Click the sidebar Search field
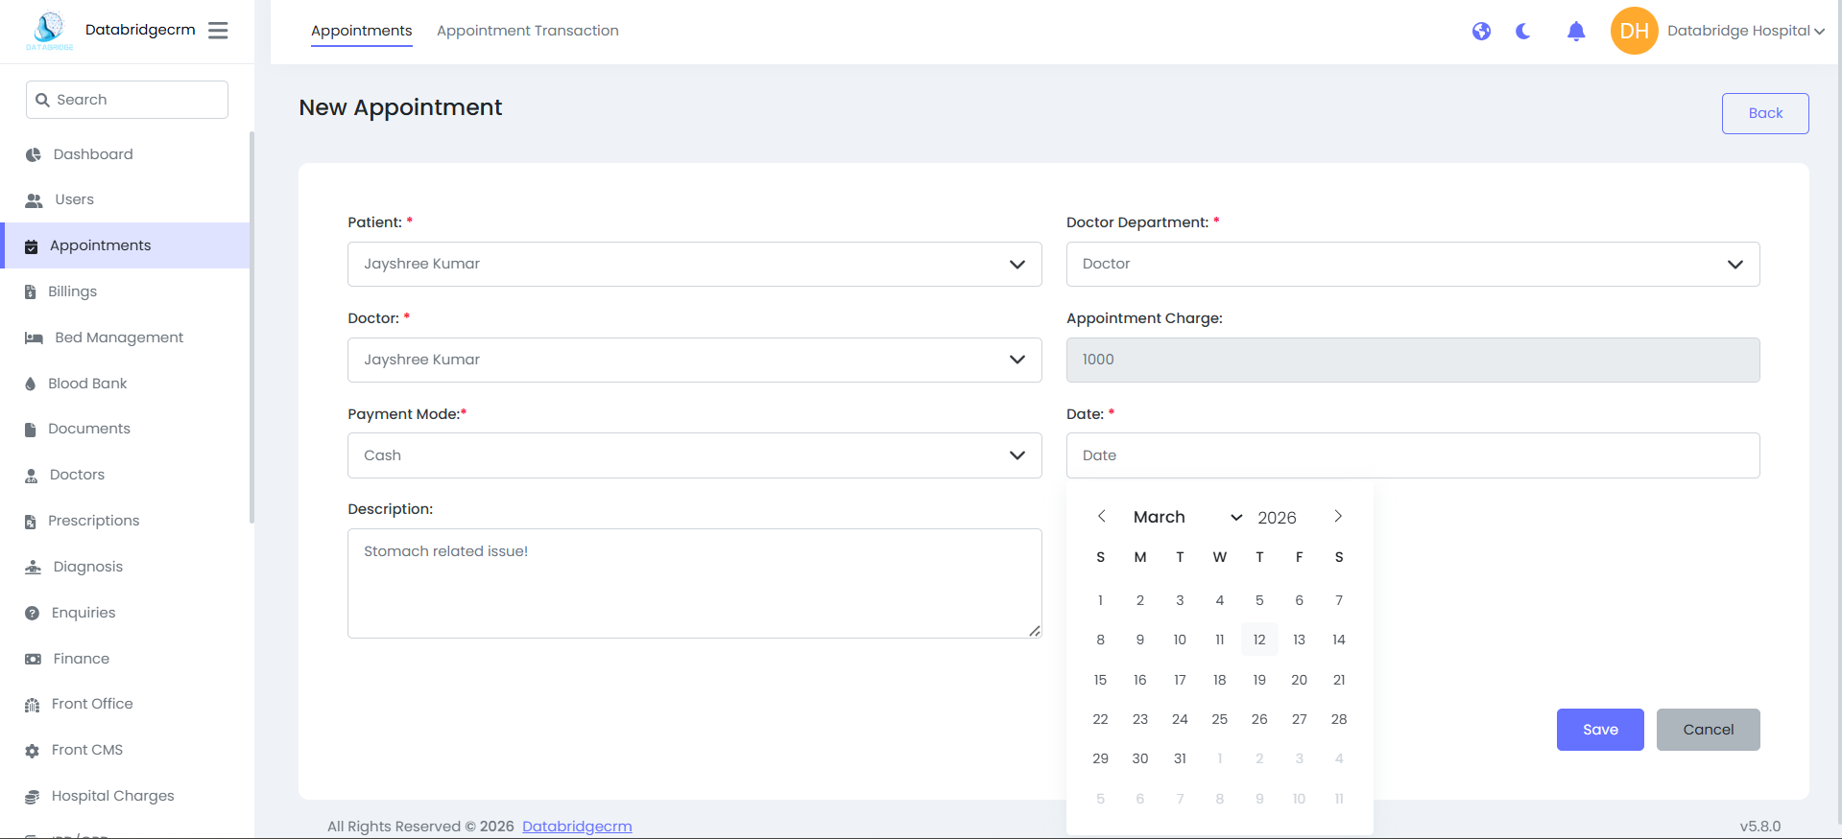Viewport: 1842px width, 839px height. coord(127,100)
